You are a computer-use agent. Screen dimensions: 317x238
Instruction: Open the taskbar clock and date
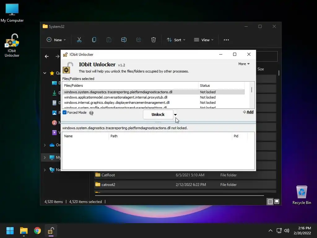(x=303, y=231)
